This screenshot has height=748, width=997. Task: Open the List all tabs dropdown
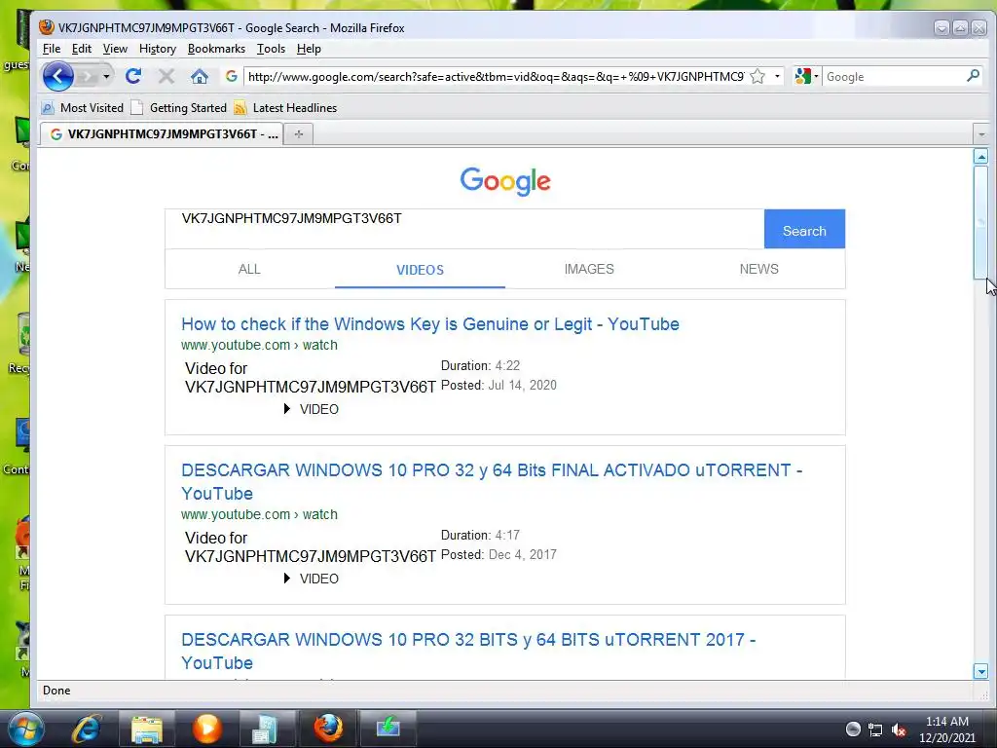point(981,134)
